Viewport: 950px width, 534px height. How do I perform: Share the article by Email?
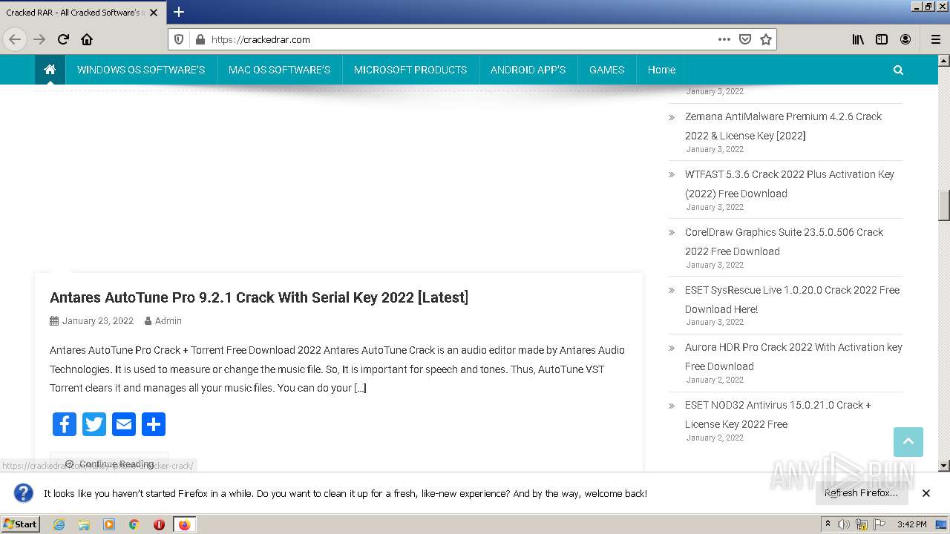(124, 424)
